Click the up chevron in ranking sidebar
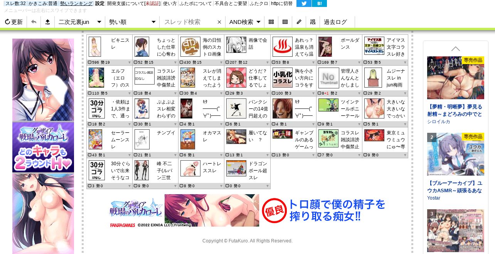This screenshot has height=254, width=495. (456, 49)
